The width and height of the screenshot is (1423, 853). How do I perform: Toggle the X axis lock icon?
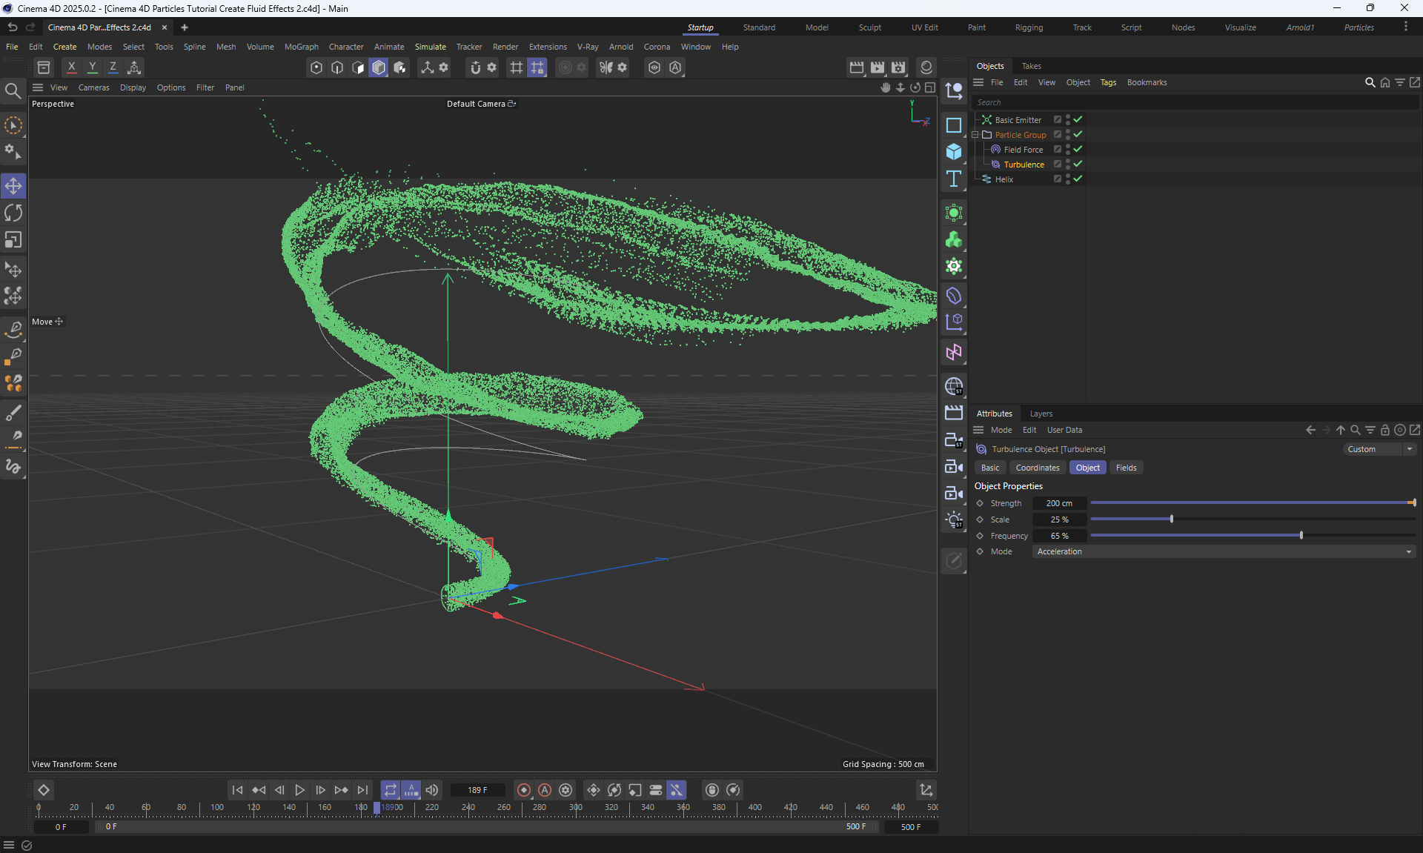(x=71, y=67)
